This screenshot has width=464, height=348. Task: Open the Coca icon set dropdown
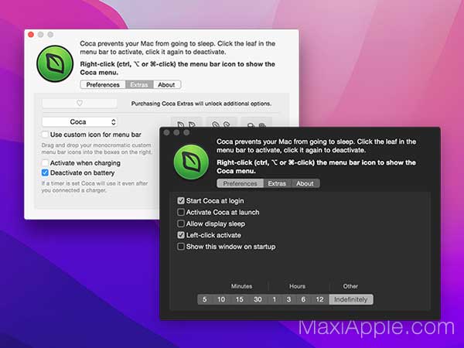tap(80, 122)
